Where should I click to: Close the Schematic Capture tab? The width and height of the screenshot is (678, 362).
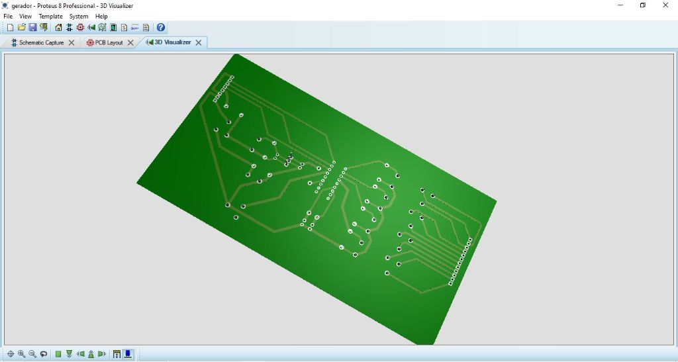point(72,42)
